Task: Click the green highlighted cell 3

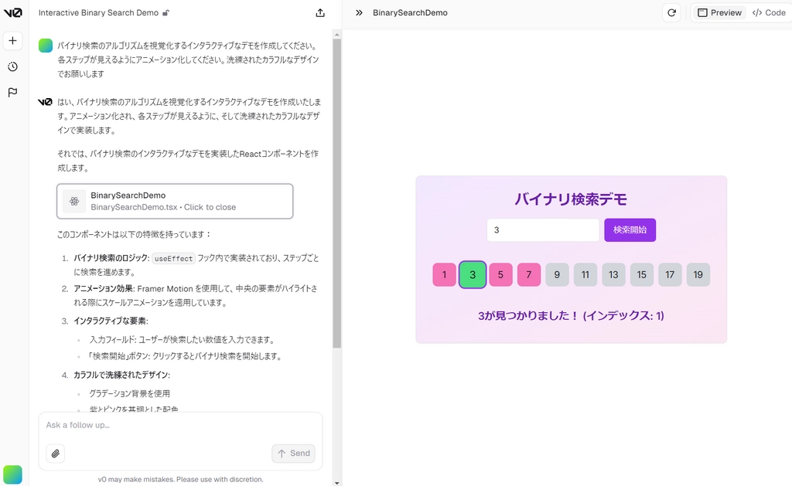Action: tap(473, 274)
